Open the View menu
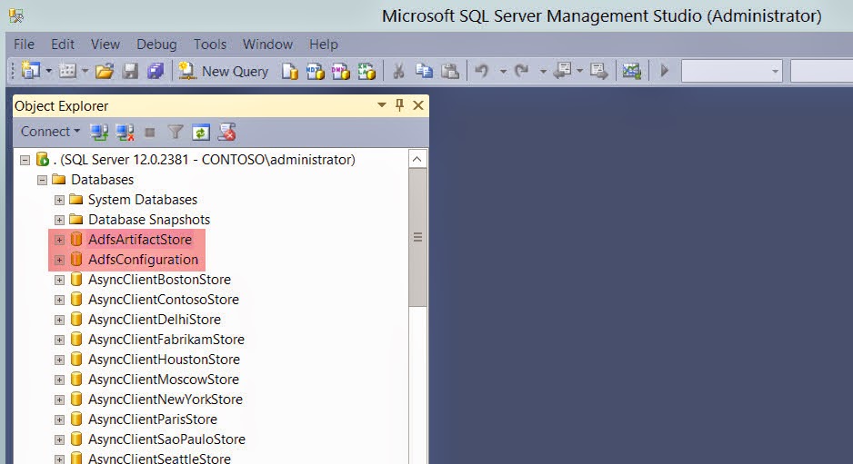The image size is (853, 464). point(105,44)
